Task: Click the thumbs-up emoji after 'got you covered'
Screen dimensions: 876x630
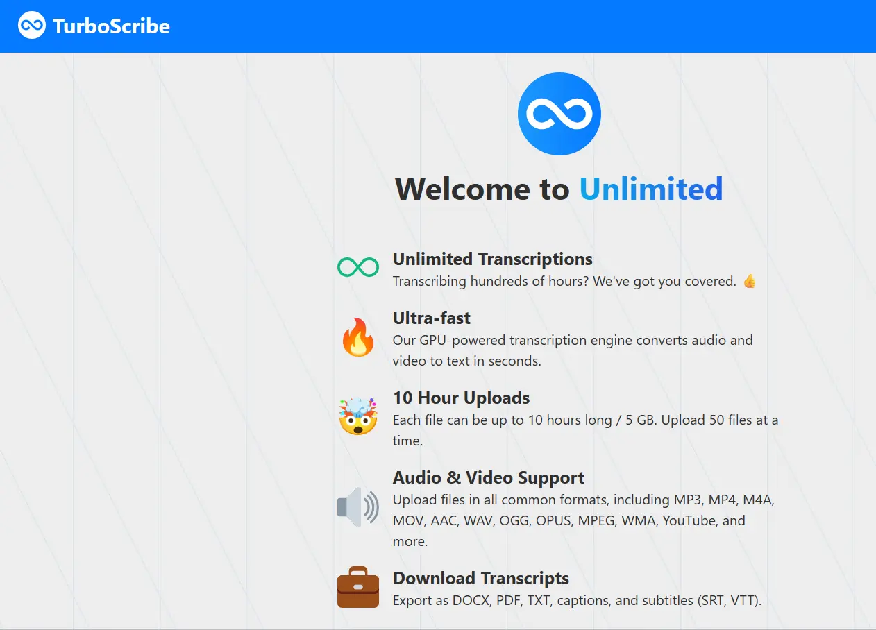Action: (749, 281)
